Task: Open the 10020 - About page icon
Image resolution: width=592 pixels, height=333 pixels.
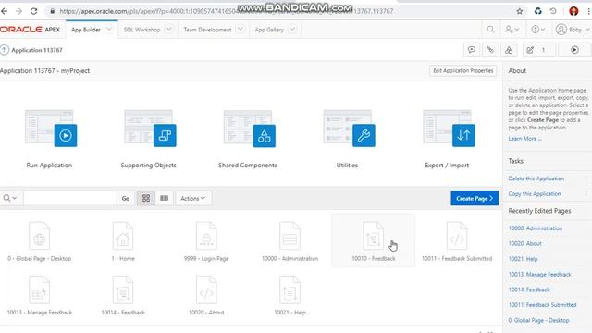Action: (x=206, y=290)
